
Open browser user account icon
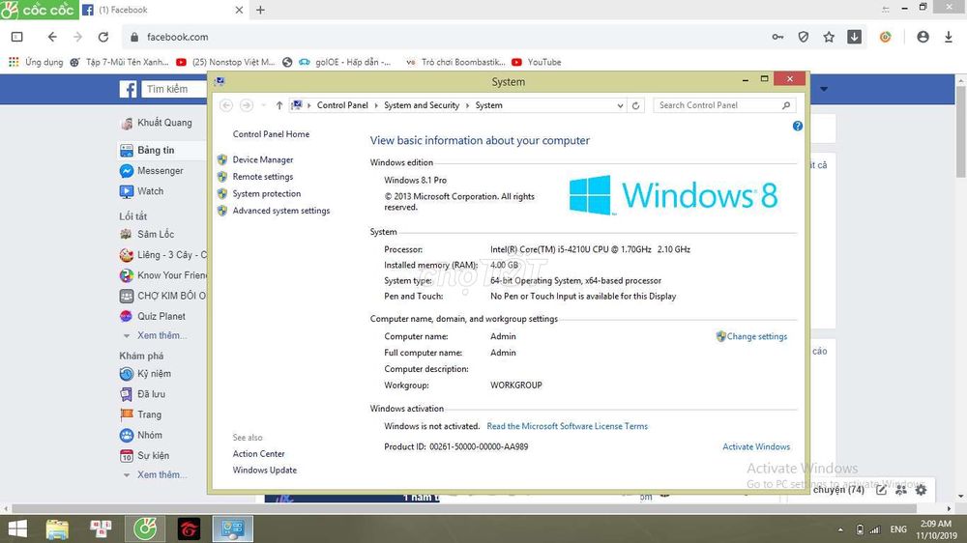923,37
